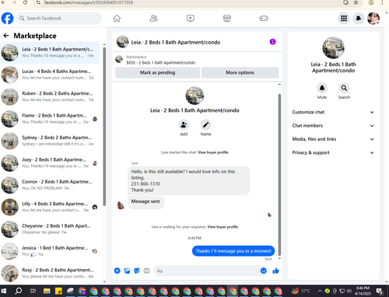Open Marketplace icon in top navigation
Image resolution: width=389 pixels, height=297 pixels.
point(227,19)
